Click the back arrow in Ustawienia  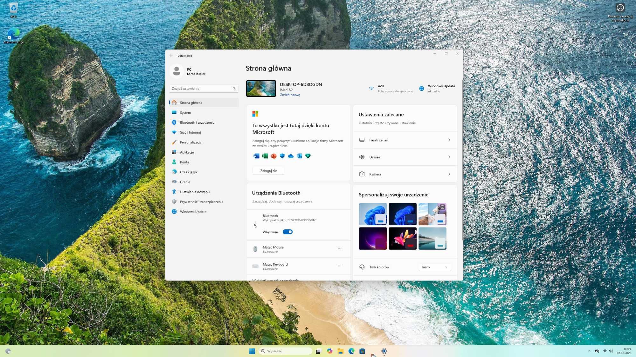coord(171,56)
